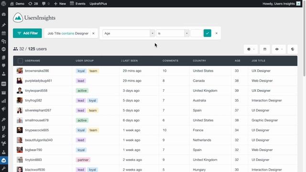Open the scissors sidebar icon
Image resolution: width=306 pixels, height=172 pixels.
(x=4, y=143)
